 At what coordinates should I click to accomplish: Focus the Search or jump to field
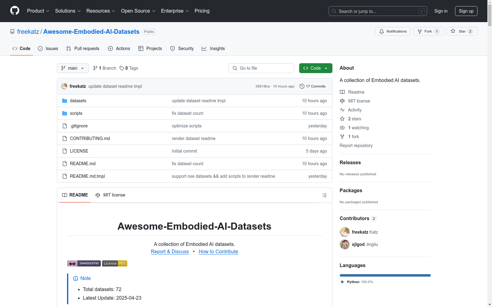378,11
